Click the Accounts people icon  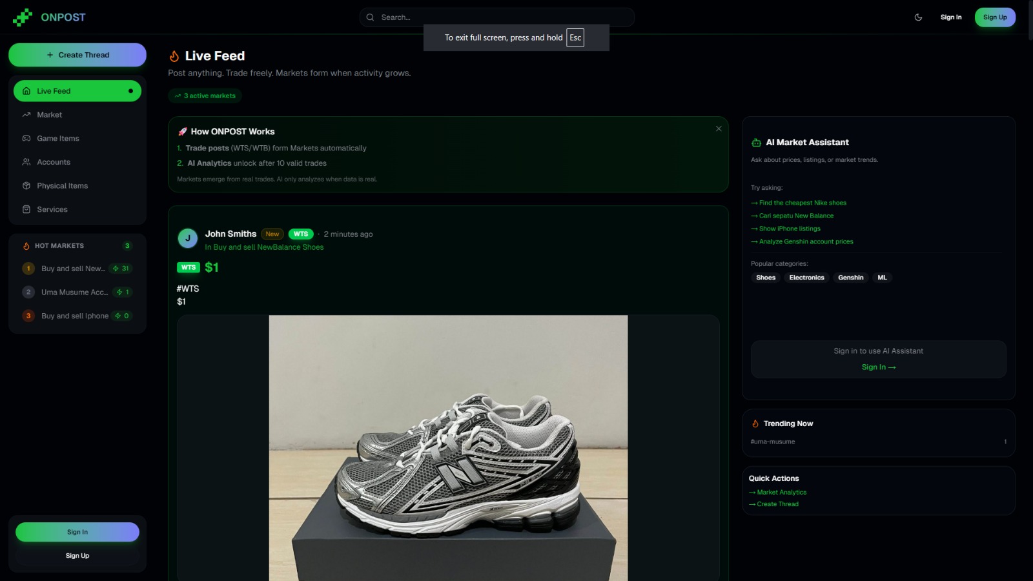click(x=26, y=162)
